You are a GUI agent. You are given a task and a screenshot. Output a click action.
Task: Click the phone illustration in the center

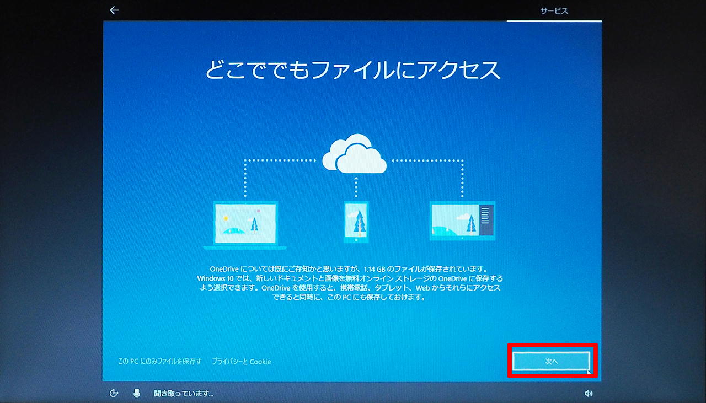(356, 222)
